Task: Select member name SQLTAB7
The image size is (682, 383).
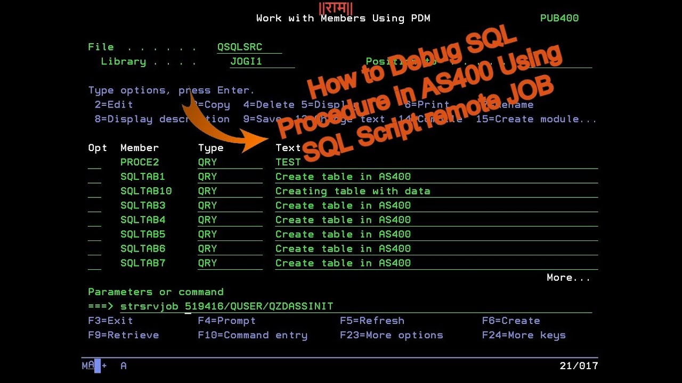Action: point(143,263)
